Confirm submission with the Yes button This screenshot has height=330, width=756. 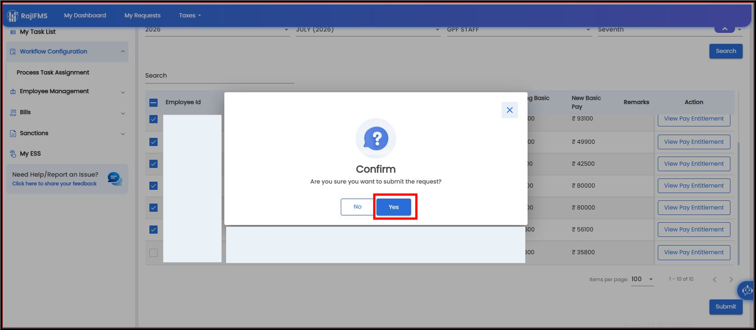coord(394,207)
